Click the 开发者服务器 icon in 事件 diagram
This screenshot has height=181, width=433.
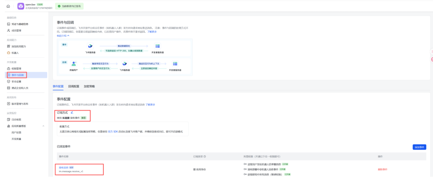pyautogui.click(x=157, y=46)
